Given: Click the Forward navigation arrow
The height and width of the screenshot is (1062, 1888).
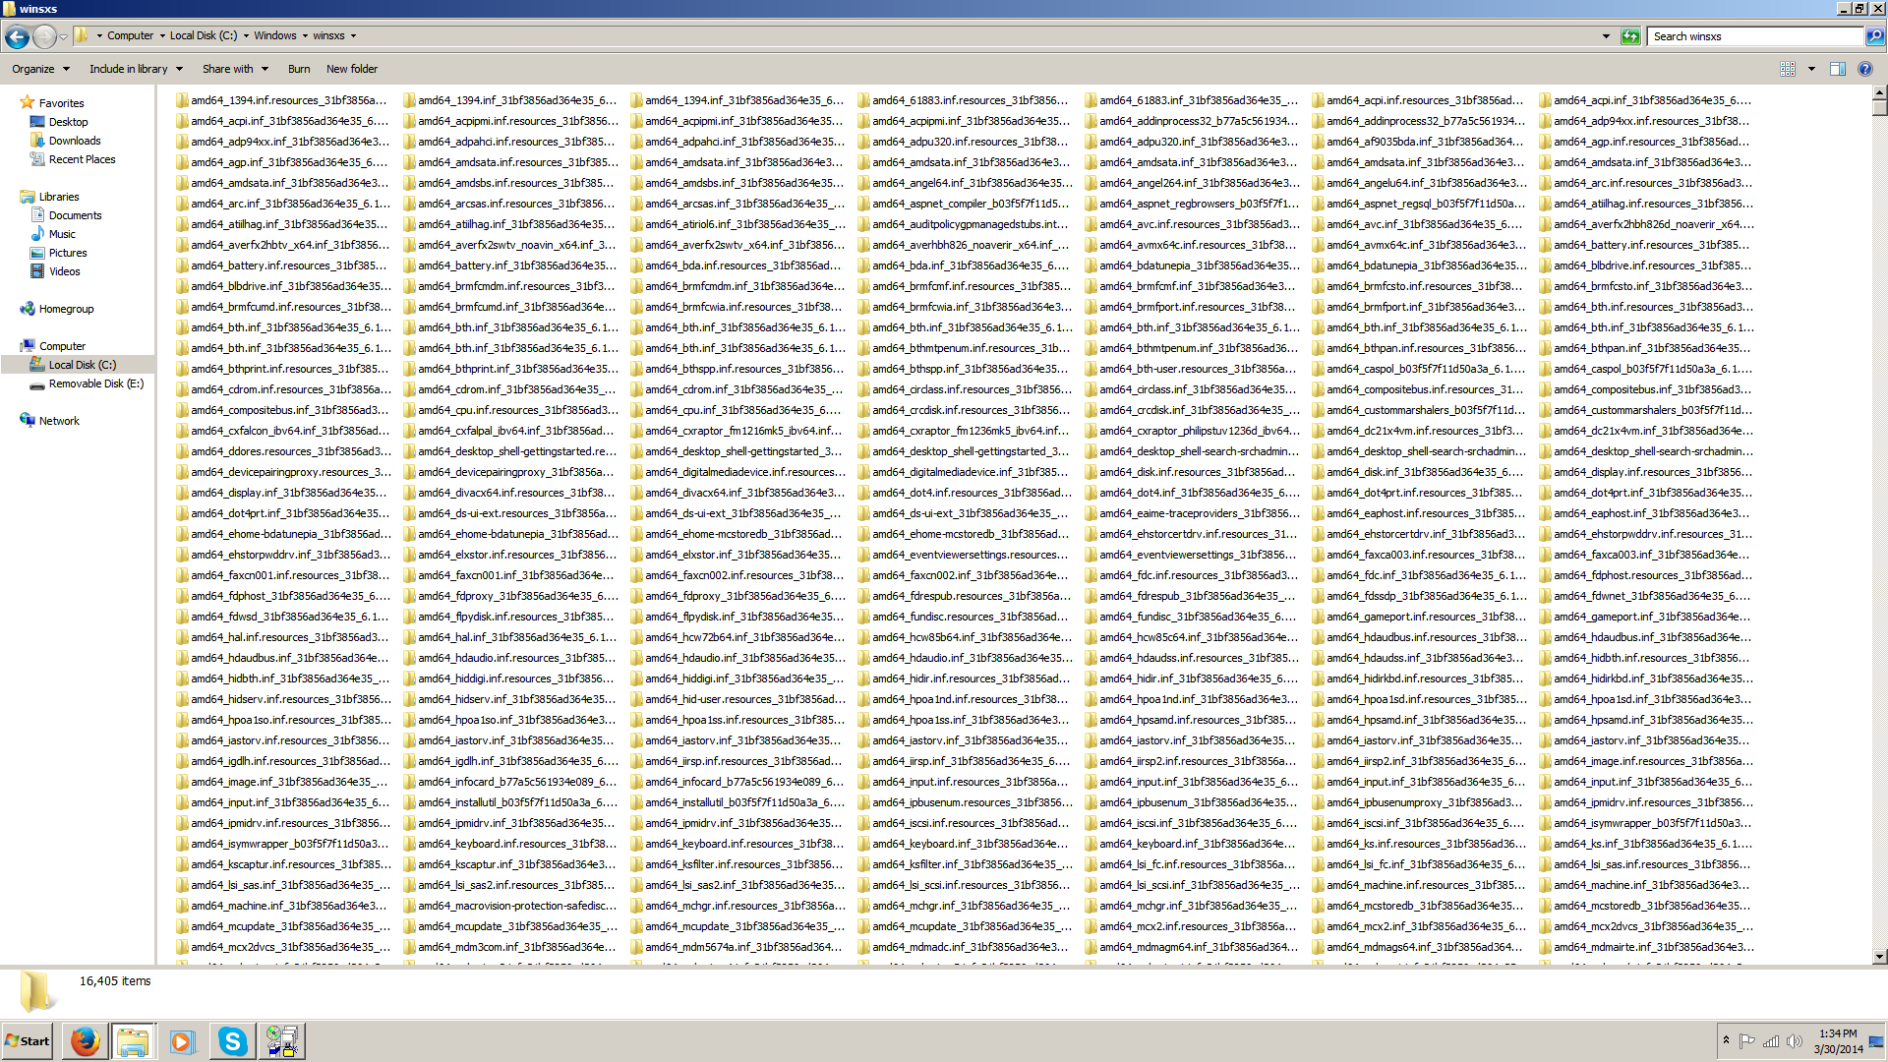Looking at the screenshot, I should click(x=44, y=36).
